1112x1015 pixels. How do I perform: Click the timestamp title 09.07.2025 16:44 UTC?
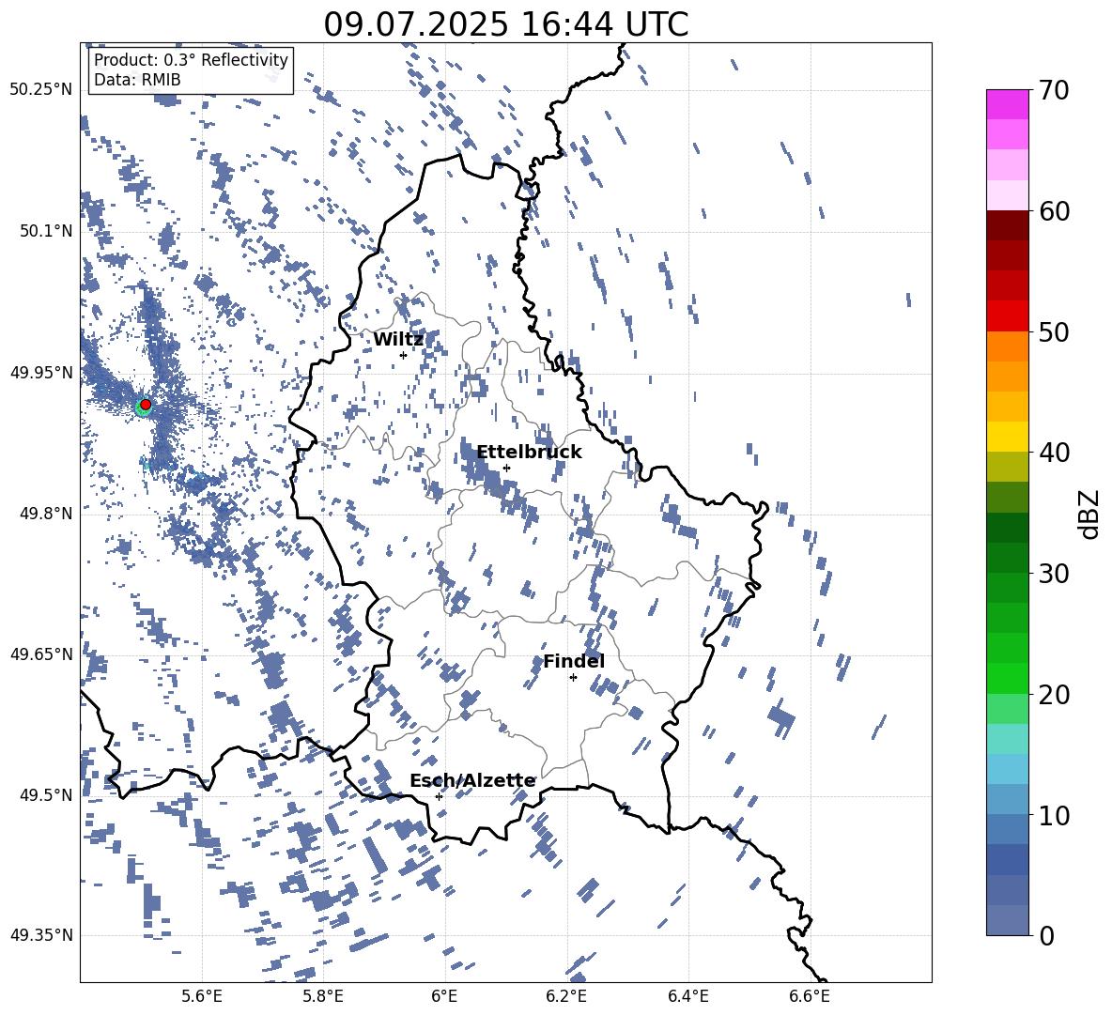pos(506,24)
